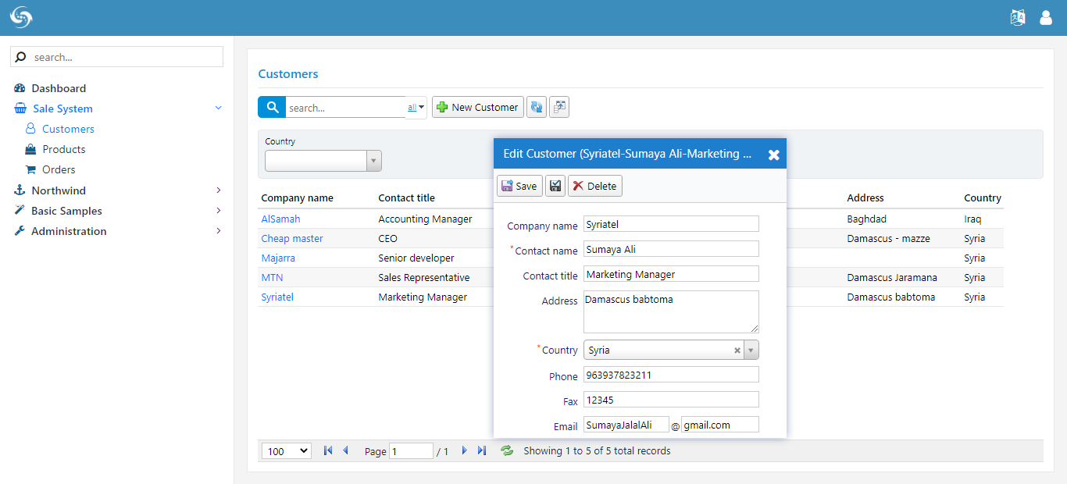
Task: Sort by Company name column header
Action: pyautogui.click(x=297, y=198)
